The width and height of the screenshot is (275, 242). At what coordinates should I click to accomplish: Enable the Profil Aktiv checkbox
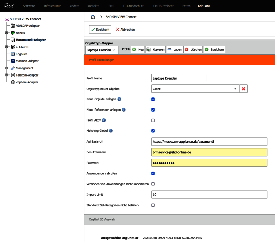(153, 120)
